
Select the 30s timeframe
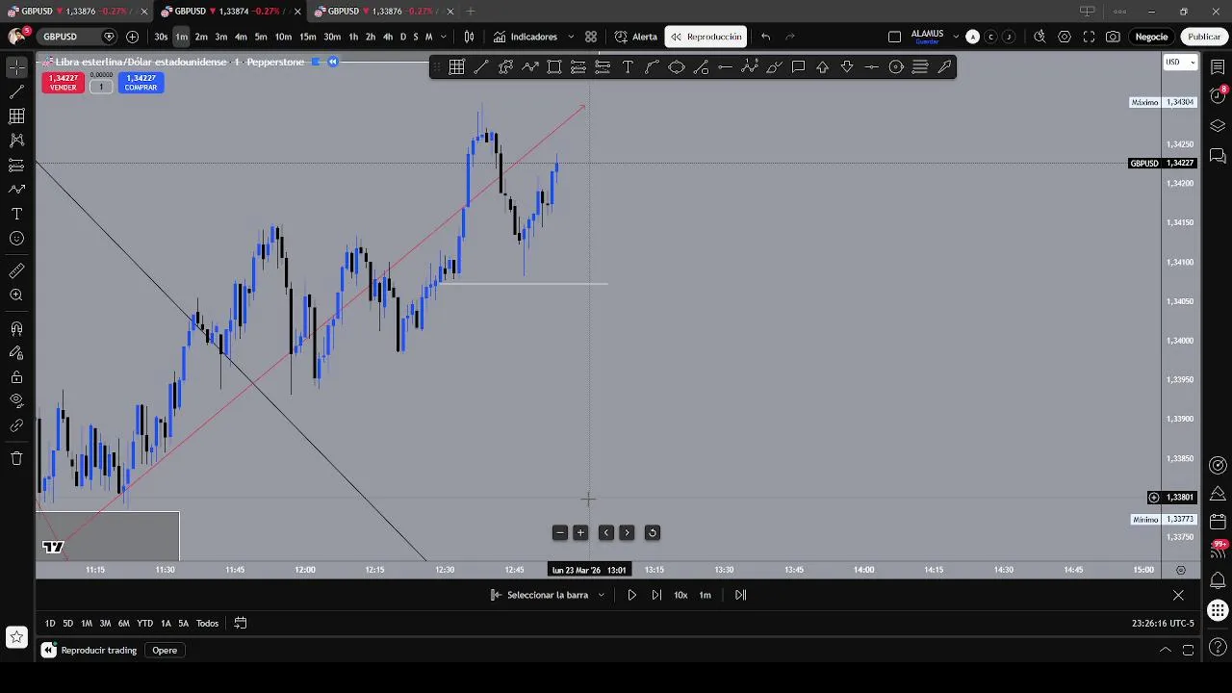point(161,37)
